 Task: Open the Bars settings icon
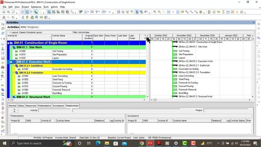tap(81, 12)
